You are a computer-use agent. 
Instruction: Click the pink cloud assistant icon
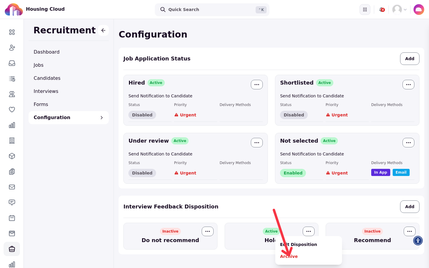tap(419, 10)
